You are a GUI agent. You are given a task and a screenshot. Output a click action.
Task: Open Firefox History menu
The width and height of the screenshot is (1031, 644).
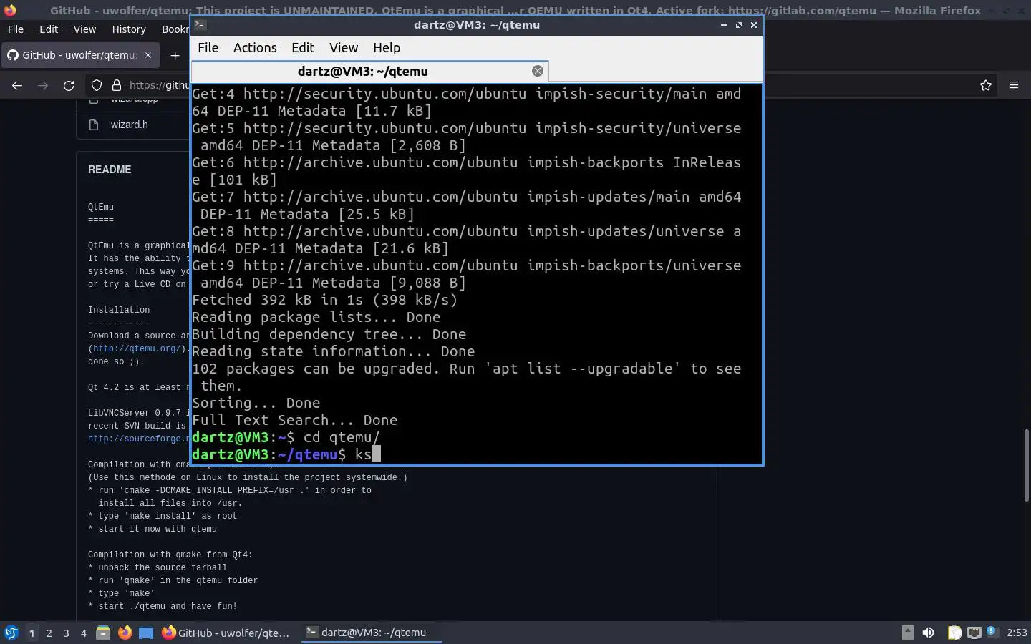[x=129, y=29]
